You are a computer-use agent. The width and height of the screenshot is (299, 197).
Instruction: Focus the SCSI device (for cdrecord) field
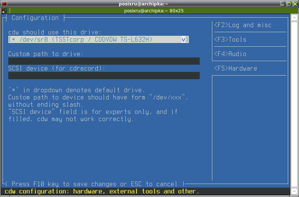click(x=104, y=76)
